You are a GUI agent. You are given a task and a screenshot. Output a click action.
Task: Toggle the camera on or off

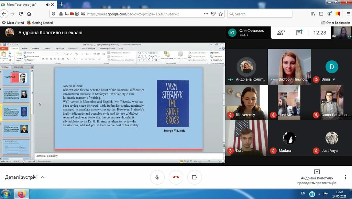click(194, 177)
